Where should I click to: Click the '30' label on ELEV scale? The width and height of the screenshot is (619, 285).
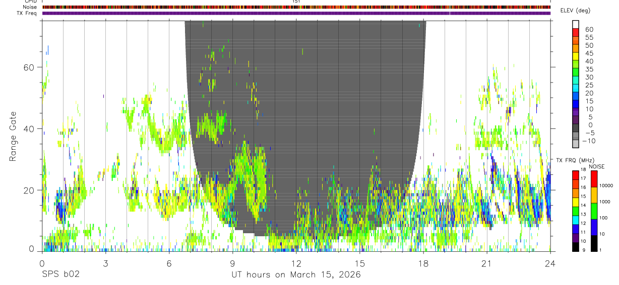tap(589, 77)
